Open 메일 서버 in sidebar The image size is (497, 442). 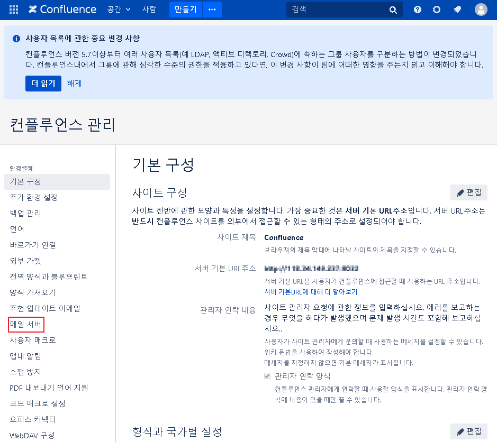click(25, 324)
